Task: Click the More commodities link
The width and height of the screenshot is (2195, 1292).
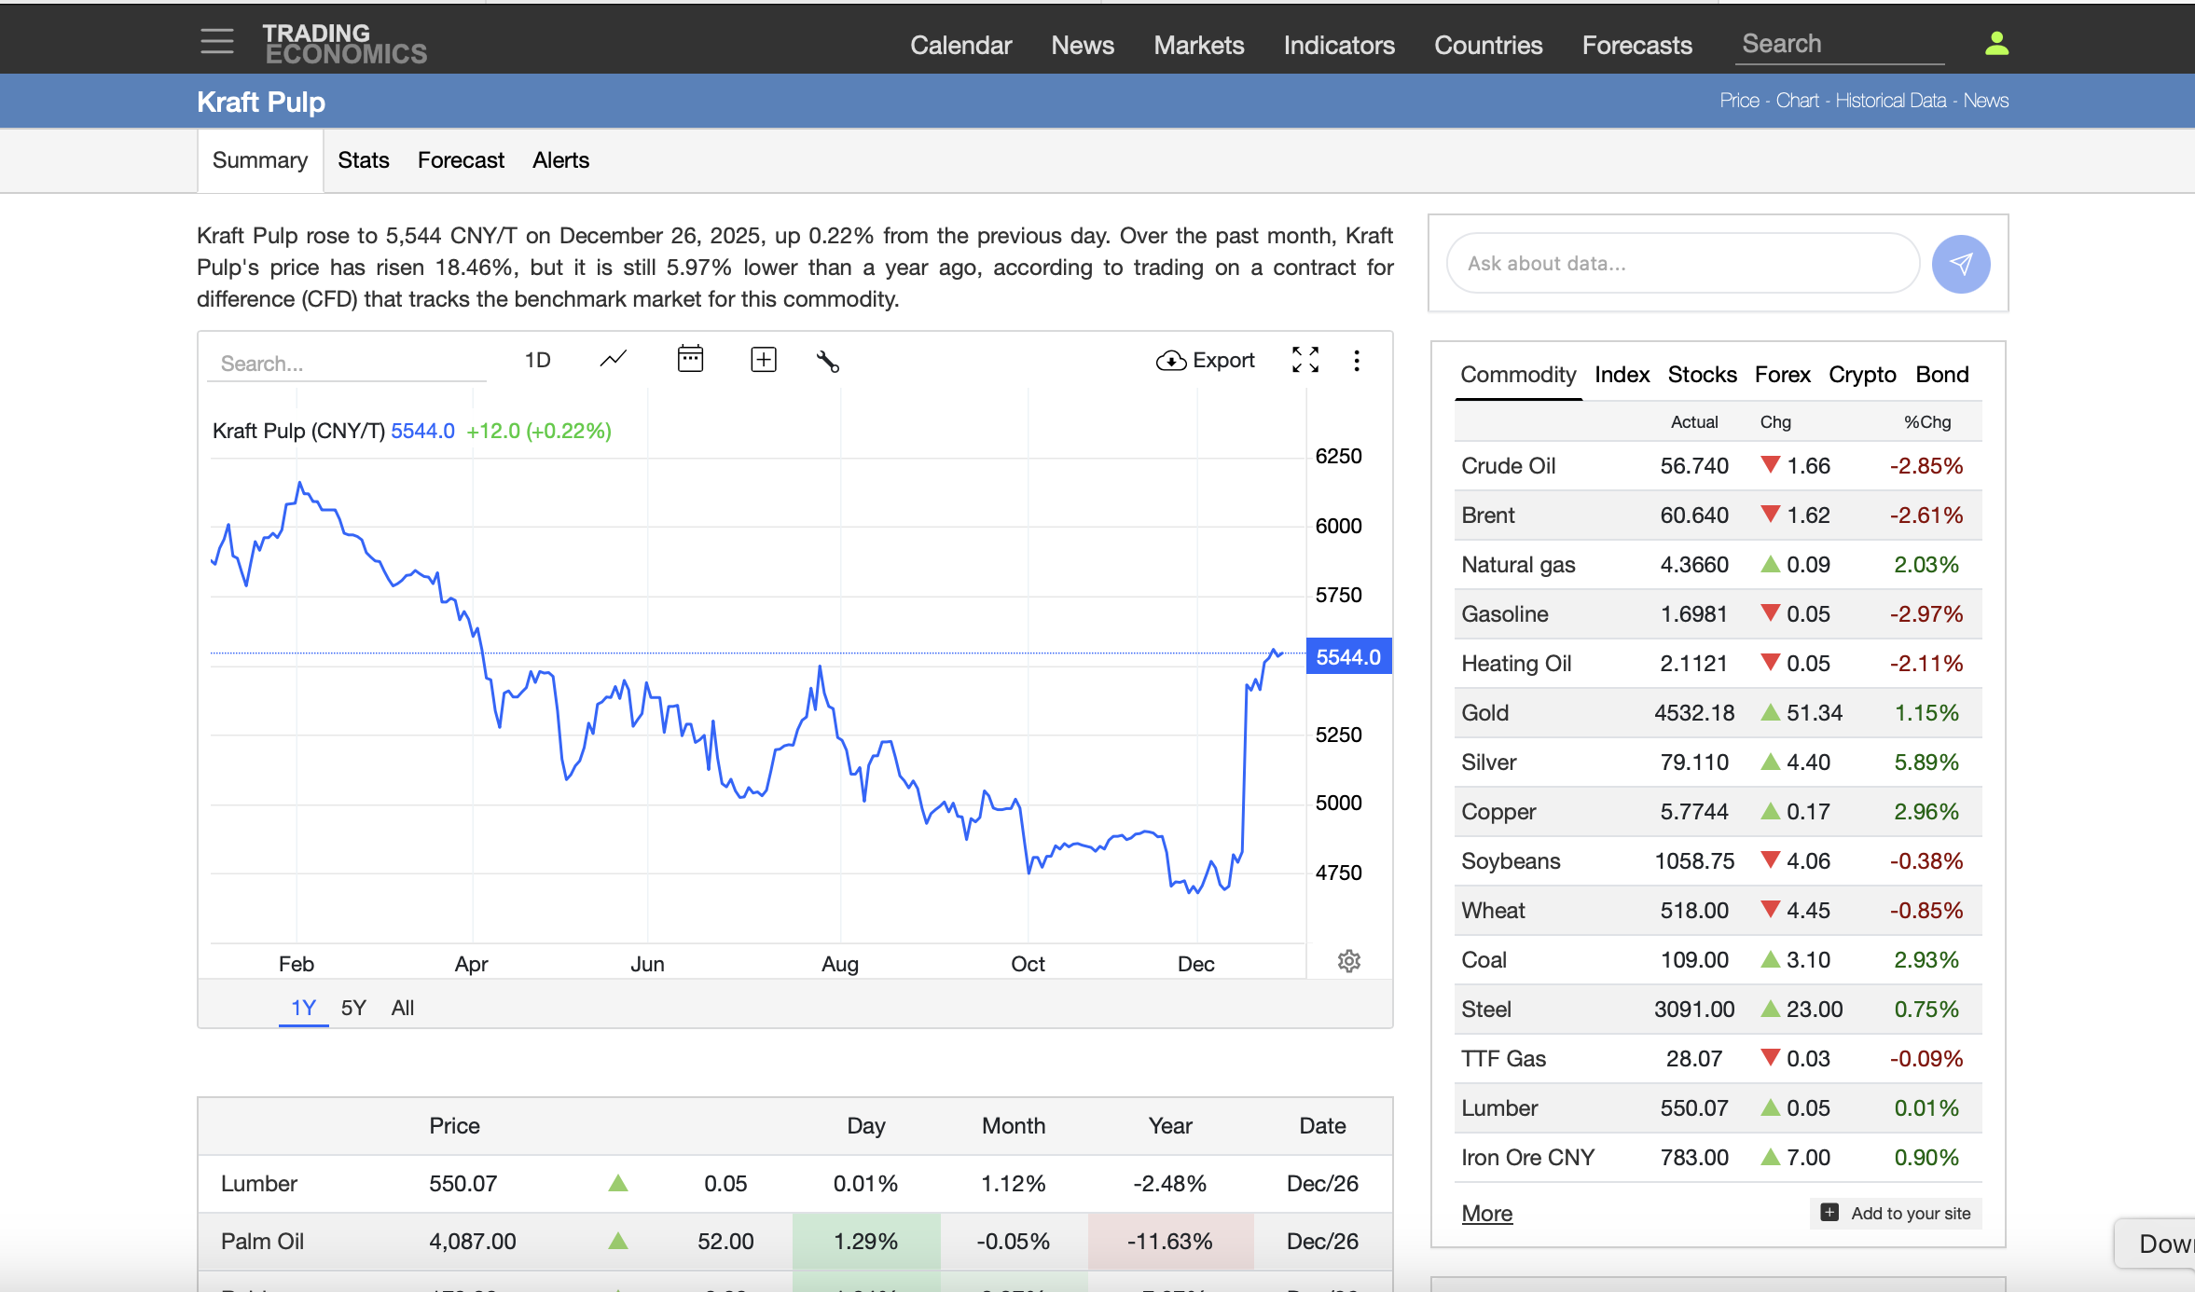Action: coord(1486,1214)
